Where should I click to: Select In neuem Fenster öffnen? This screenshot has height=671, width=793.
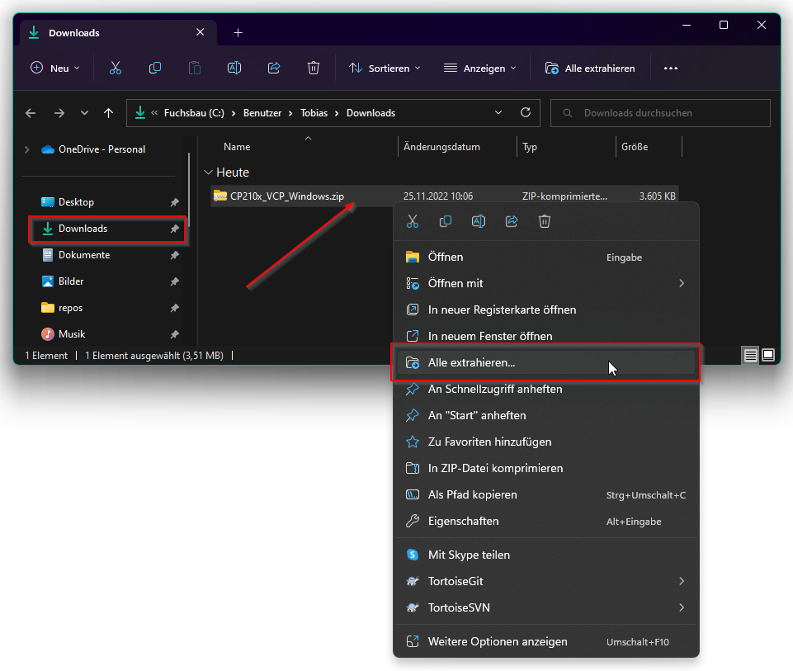tap(546, 336)
